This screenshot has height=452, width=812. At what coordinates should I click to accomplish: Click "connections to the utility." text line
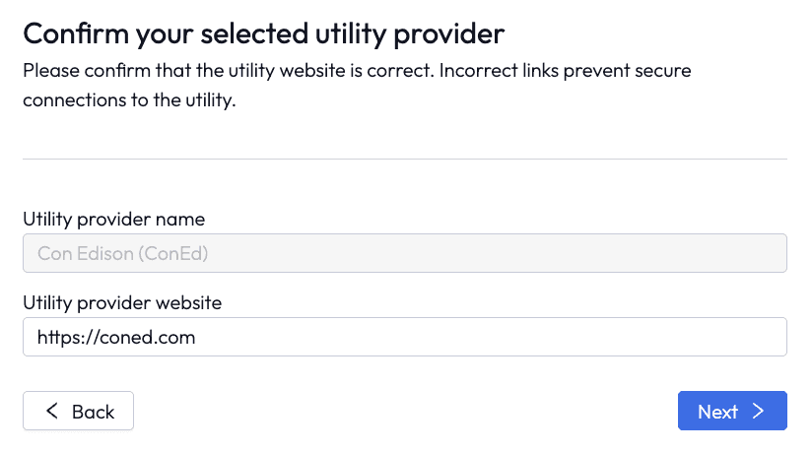[129, 99]
